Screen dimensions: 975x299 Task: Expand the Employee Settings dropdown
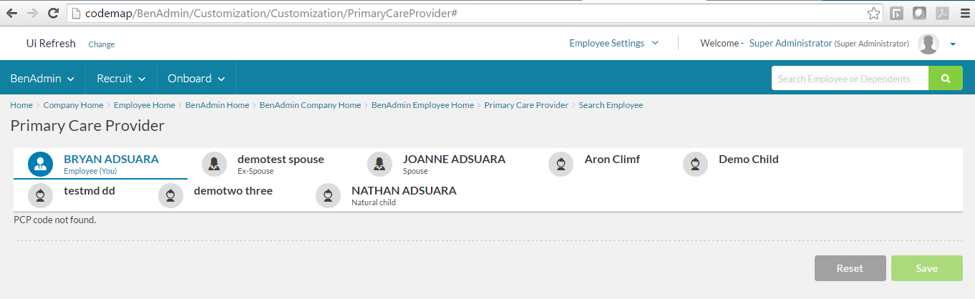click(x=614, y=43)
